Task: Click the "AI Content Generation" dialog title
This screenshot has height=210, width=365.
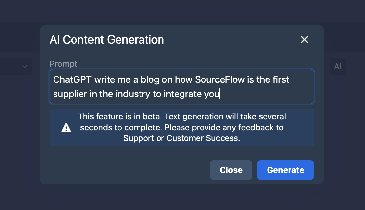Action: pos(107,40)
